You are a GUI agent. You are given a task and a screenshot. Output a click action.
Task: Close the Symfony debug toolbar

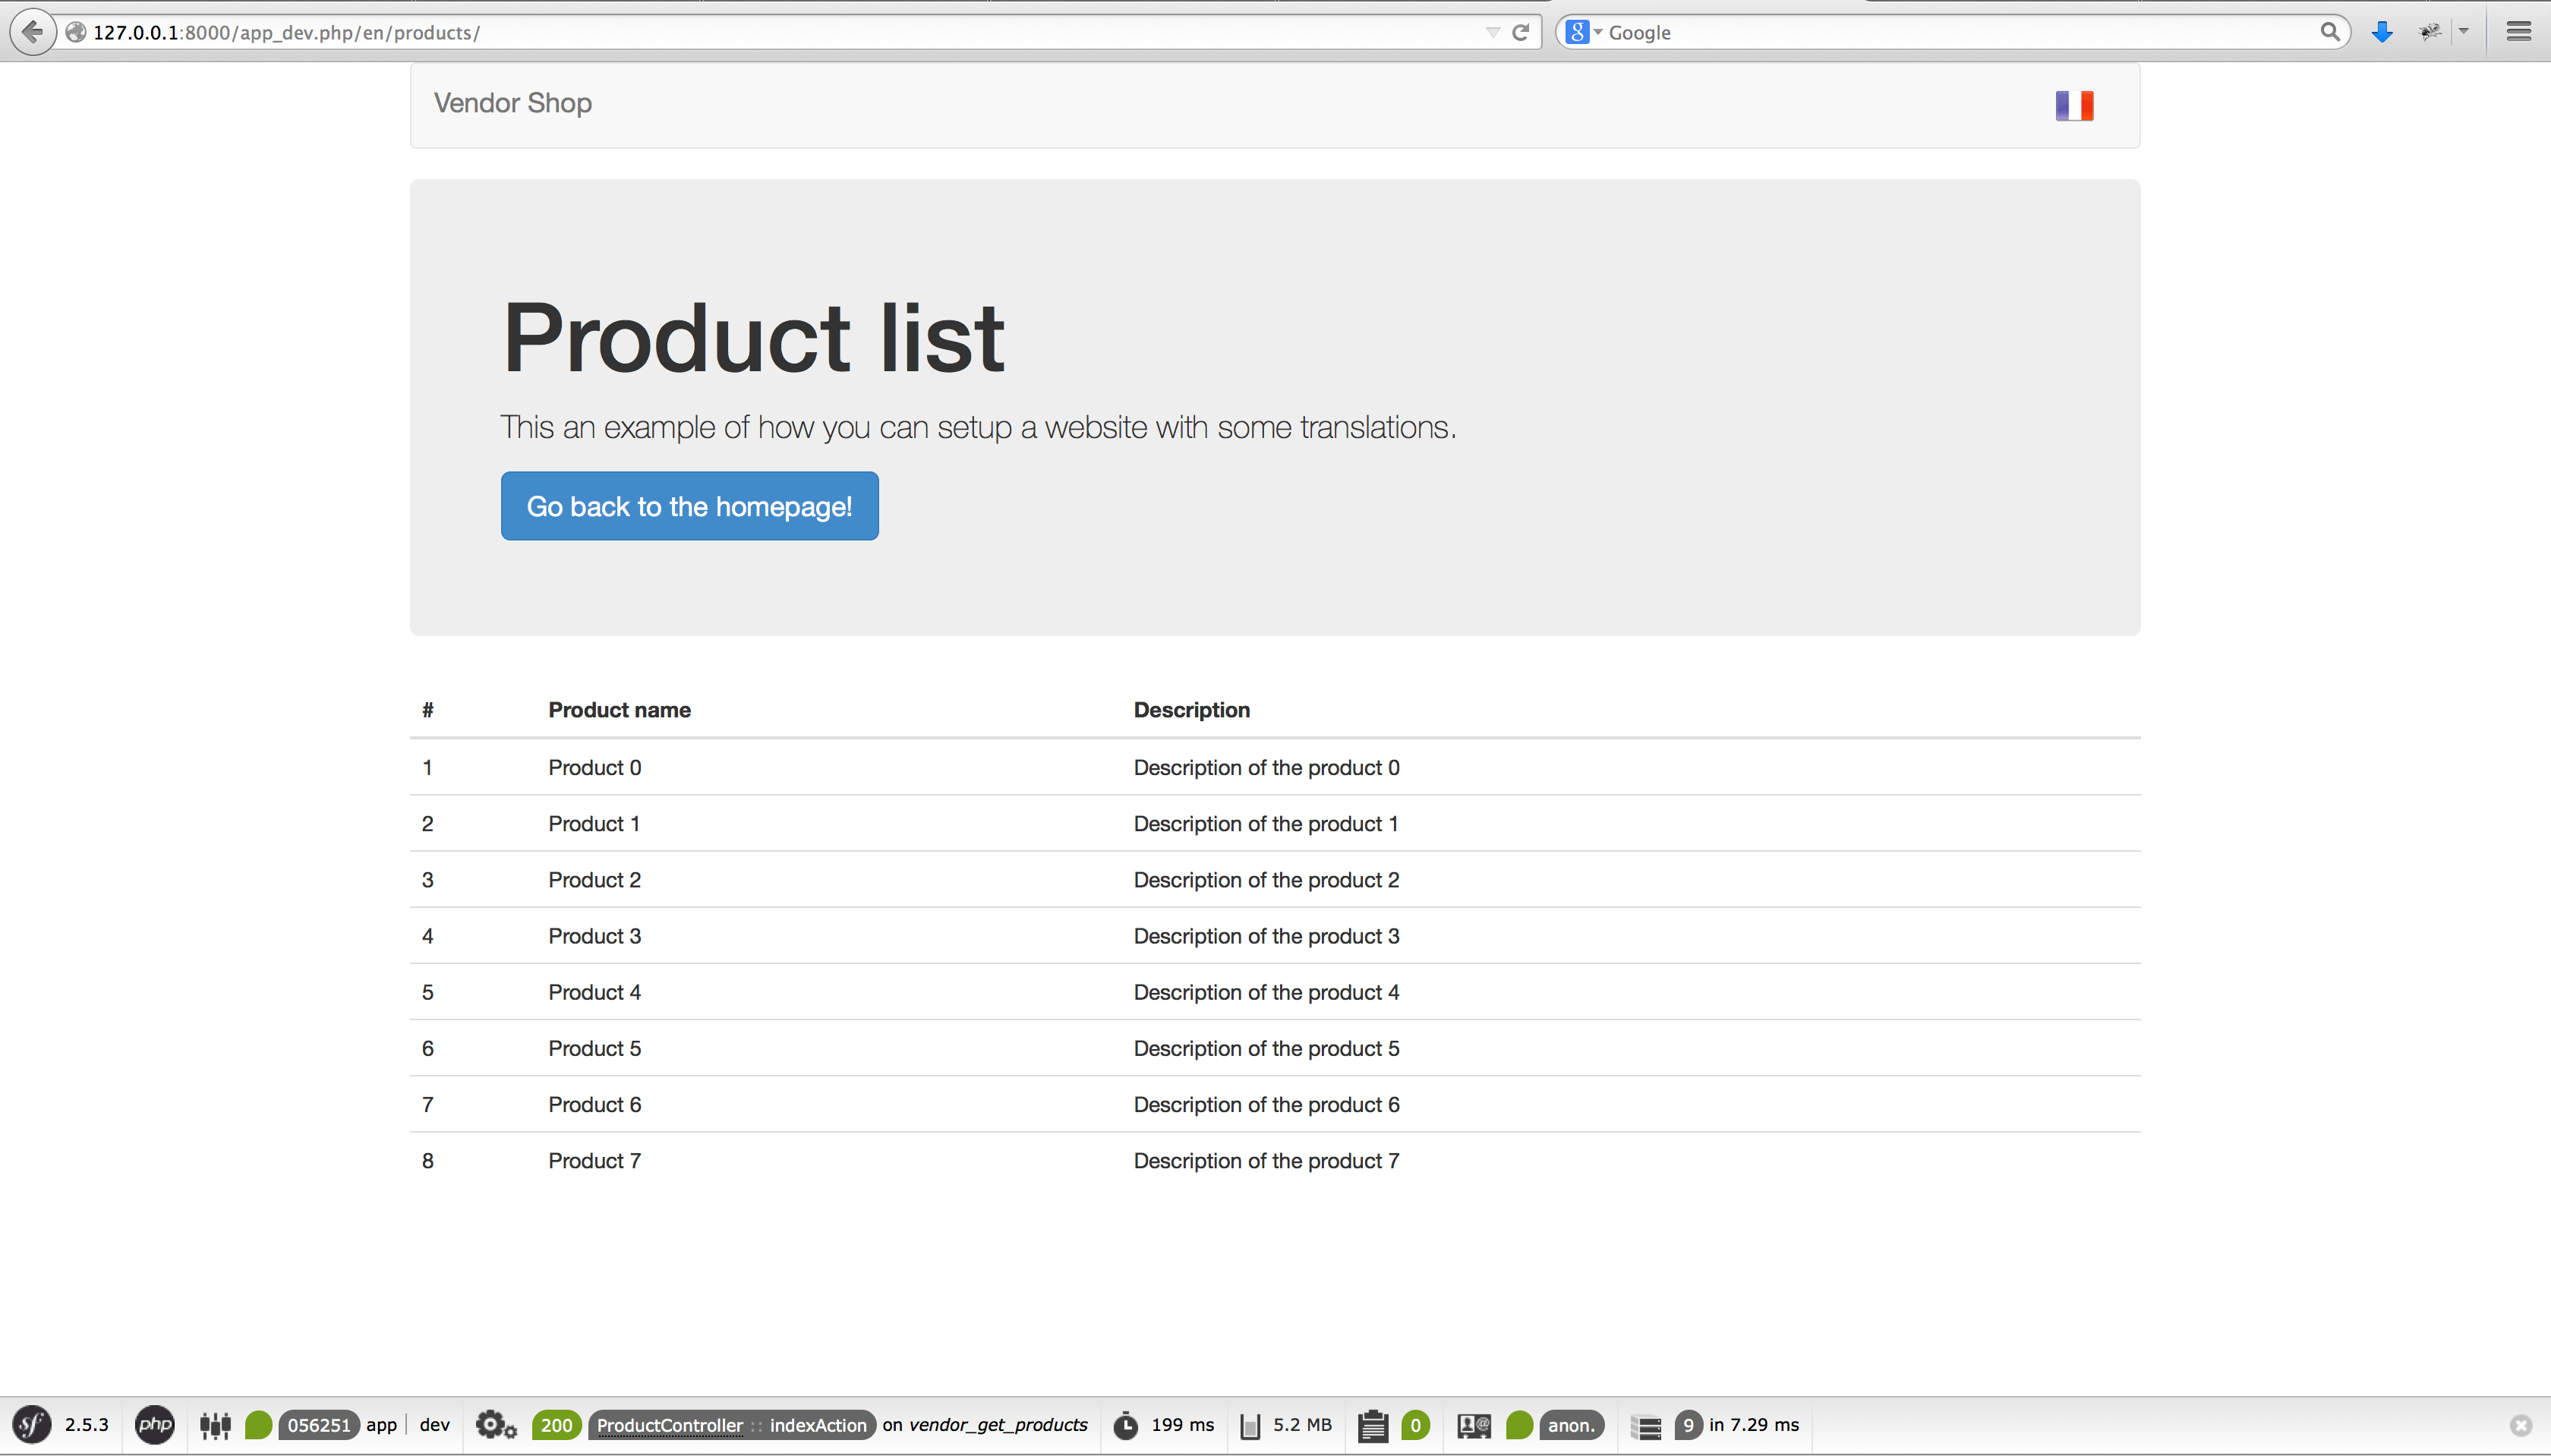(2521, 1425)
